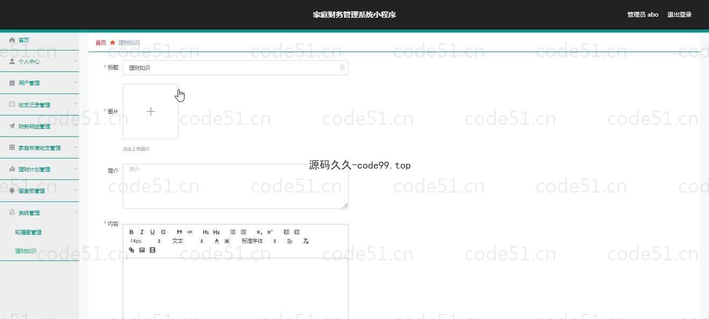Apply subscript formatting
Screen dimensions: 709x319
pyautogui.click(x=259, y=232)
